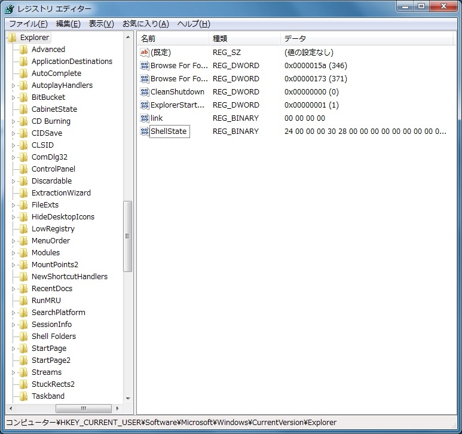Screen dimensions: 462x434
Task: Select the CleanShutdown value name
Action: pyautogui.click(x=178, y=92)
